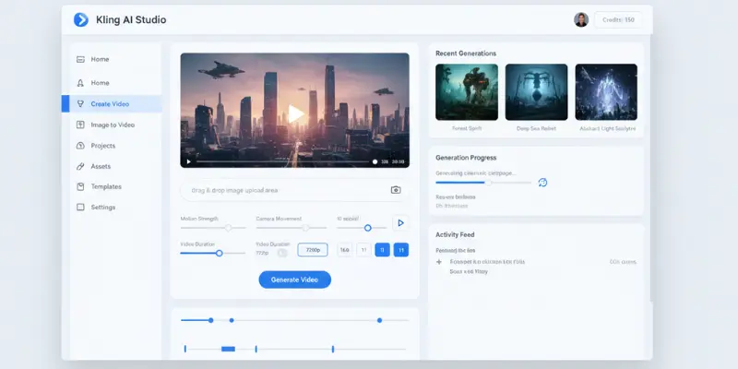738x369 pixels.
Task: Click the Kling AI Studio title text
Action: 131,19
